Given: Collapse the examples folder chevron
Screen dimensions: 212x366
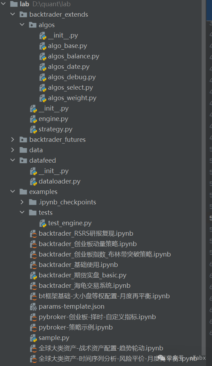Looking at the screenshot, I should tap(13, 192).
